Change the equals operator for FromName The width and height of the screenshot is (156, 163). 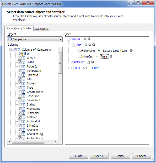pyautogui.click(x=99, y=51)
